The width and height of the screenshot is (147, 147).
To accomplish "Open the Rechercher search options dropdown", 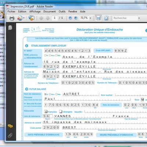I will click(x=139, y=18).
